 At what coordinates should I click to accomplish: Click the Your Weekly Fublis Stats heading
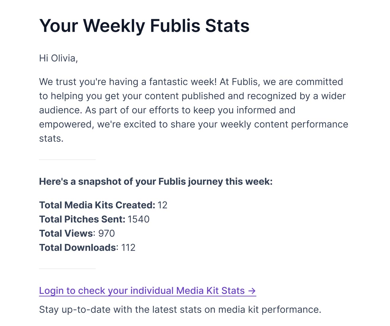tap(144, 26)
